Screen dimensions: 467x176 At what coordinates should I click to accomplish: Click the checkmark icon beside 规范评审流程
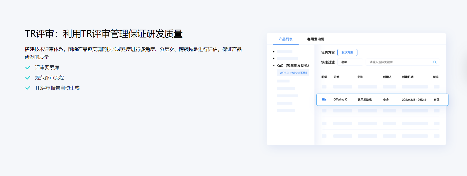[28, 78]
